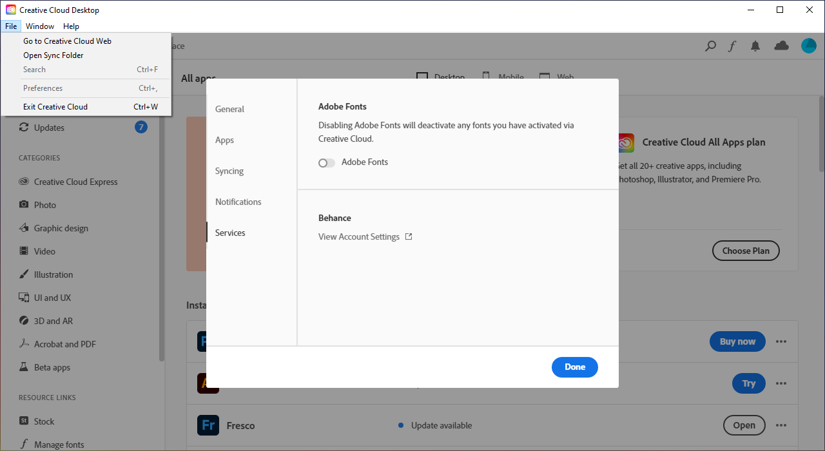Select the Preferences menu entry

[86, 88]
